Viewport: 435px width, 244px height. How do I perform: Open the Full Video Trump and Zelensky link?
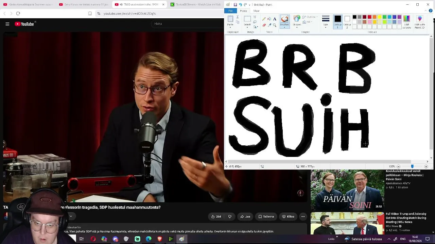[x=406, y=218]
